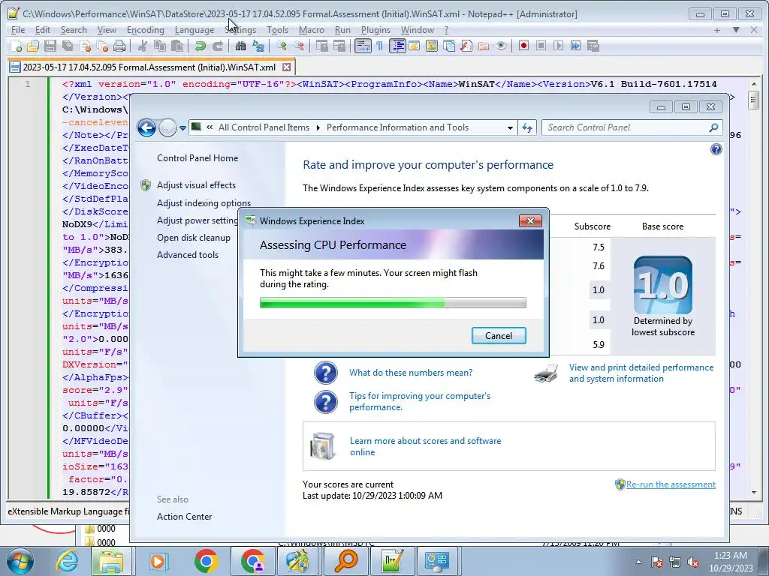This screenshot has height=576, width=769.
Task: Cancel the CPU performance assessment
Action: click(x=499, y=335)
